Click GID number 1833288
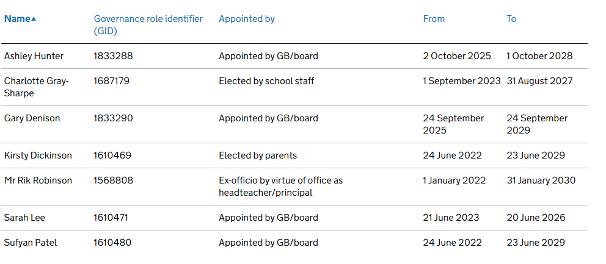The height and width of the screenshot is (264, 606). [113, 56]
